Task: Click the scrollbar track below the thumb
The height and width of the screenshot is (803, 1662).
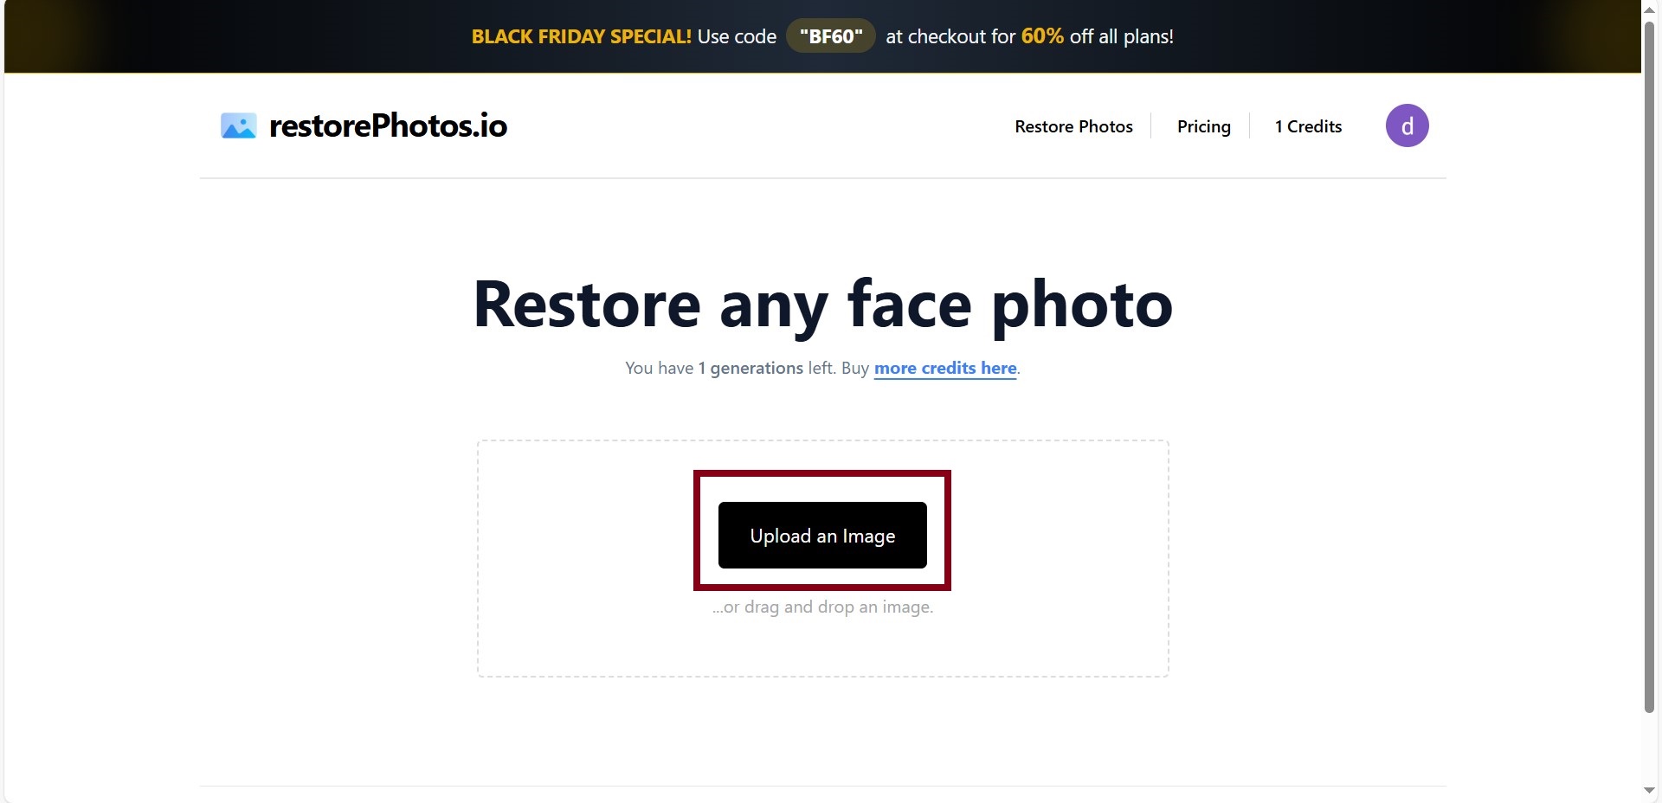Action: coord(1649,748)
